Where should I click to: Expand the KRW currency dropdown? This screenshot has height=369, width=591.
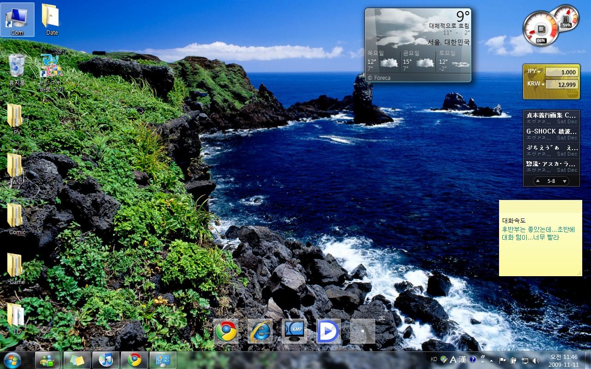pyautogui.click(x=534, y=84)
